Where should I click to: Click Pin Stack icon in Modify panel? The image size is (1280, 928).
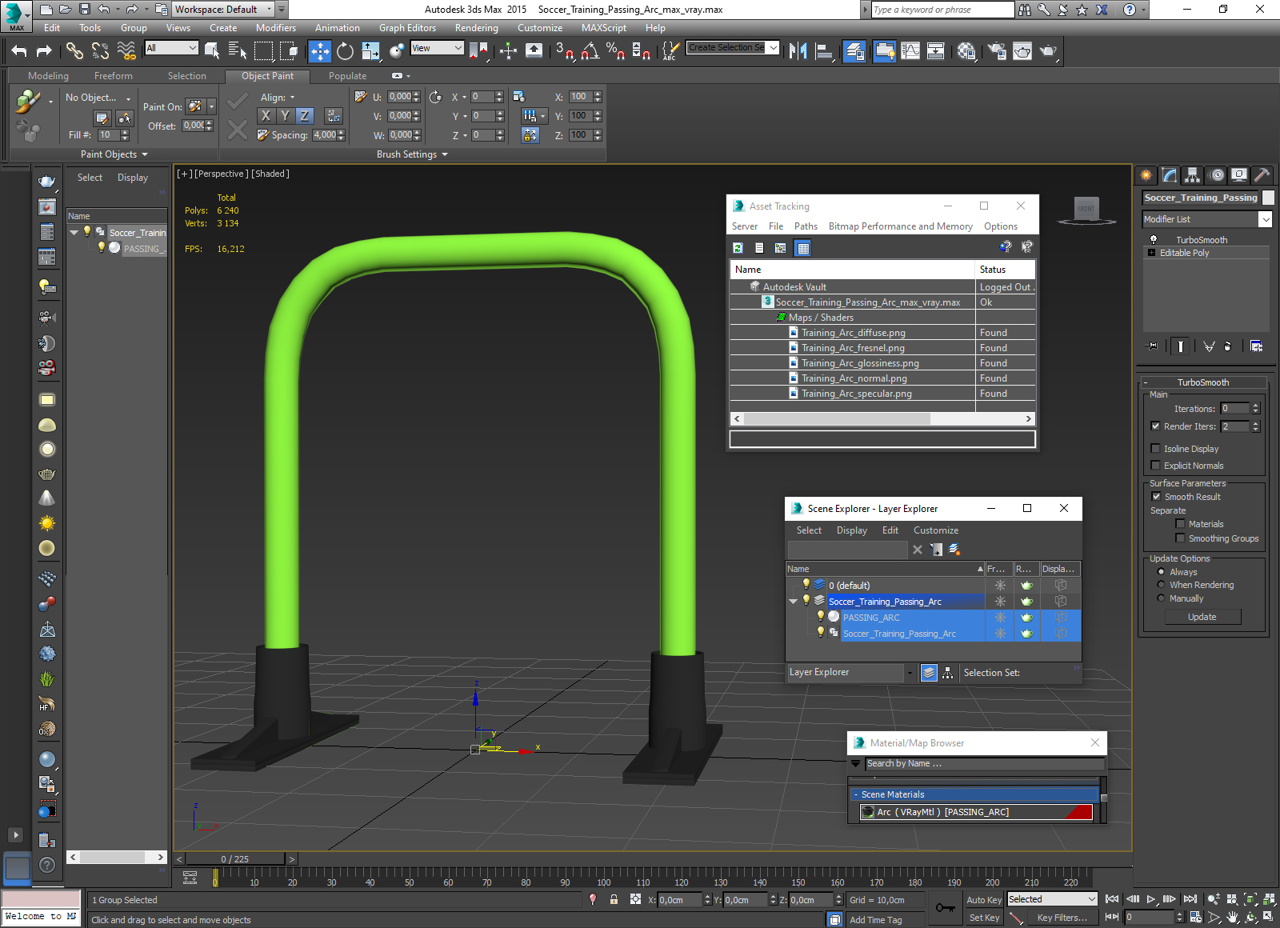1152,346
